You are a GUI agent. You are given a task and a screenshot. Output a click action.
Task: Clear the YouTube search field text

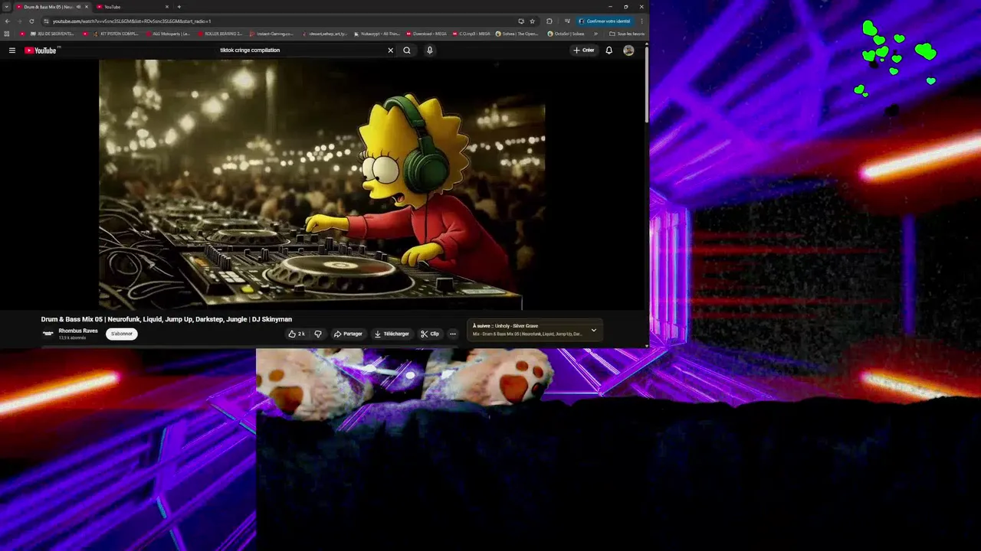coord(390,51)
